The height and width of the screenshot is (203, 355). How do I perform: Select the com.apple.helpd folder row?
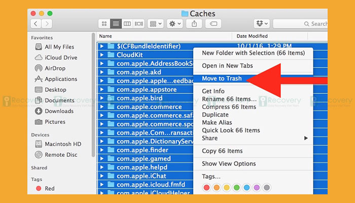pyautogui.click(x=146, y=167)
